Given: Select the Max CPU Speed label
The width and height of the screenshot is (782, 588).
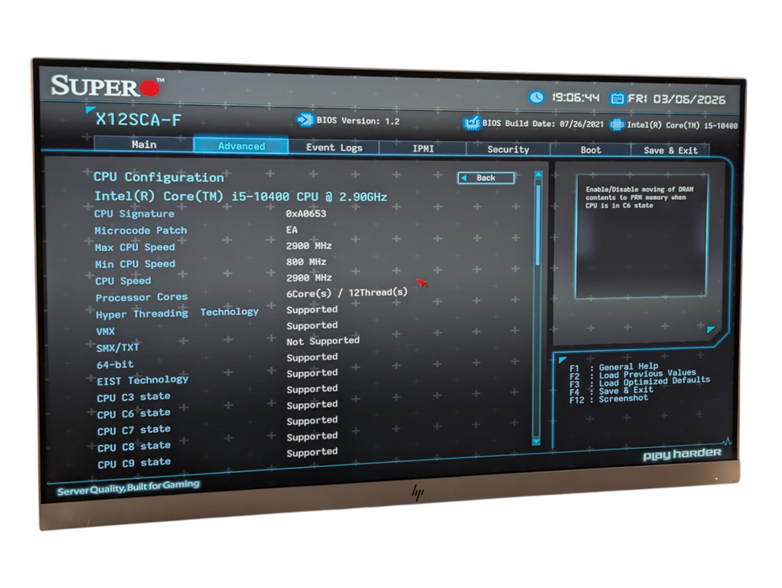Looking at the screenshot, I should (x=135, y=247).
